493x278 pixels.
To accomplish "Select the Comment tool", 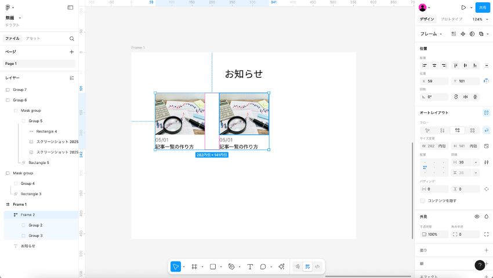I will click(x=263, y=266).
